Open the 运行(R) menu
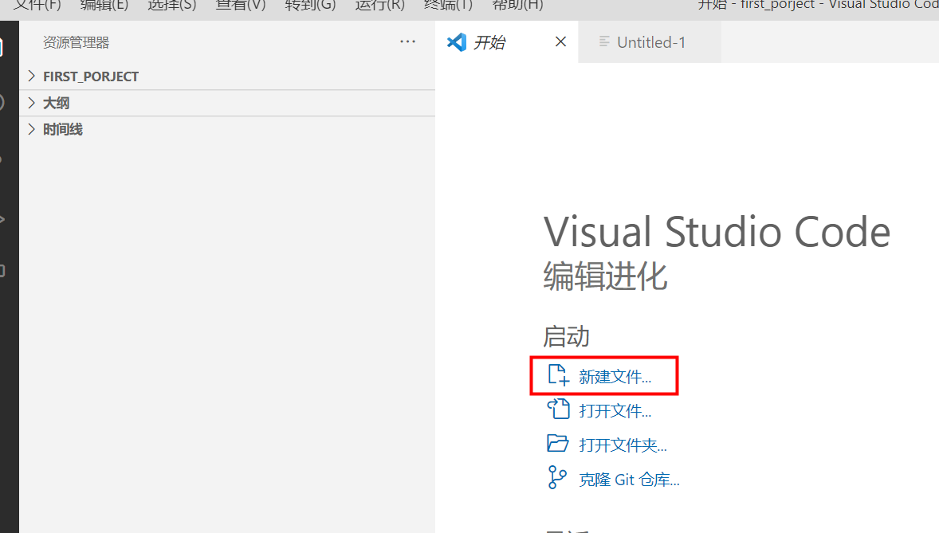The width and height of the screenshot is (939, 533). [379, 6]
